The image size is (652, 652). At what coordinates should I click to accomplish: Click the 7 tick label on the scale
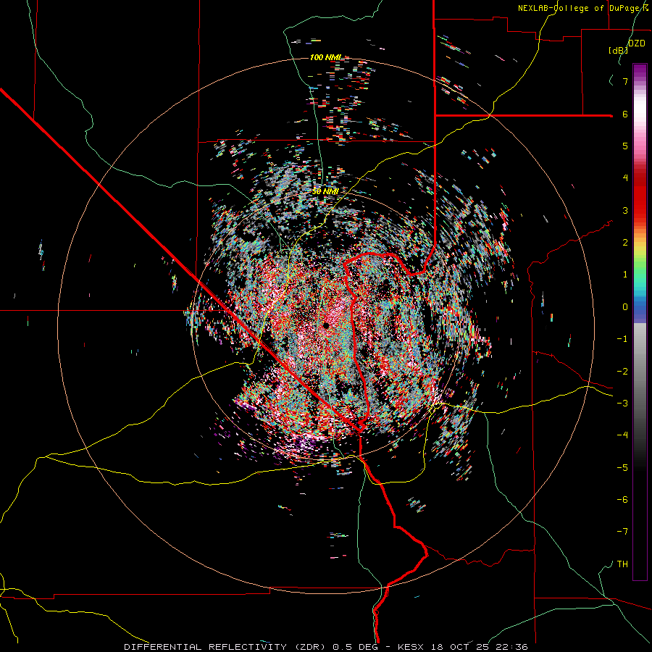click(625, 81)
